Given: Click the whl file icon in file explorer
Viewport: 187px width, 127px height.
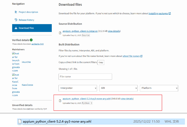Looking at the screenshot, I should pos(20,121).
